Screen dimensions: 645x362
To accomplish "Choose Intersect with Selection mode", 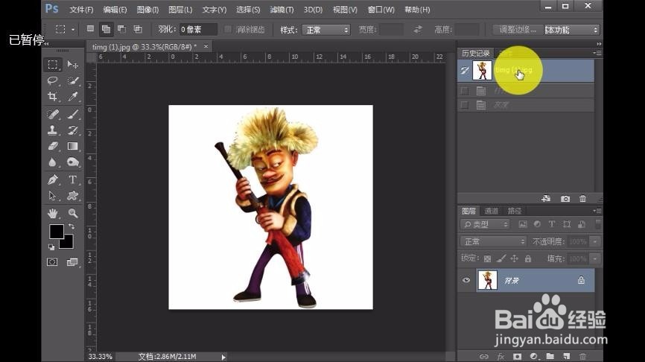I will [x=138, y=29].
